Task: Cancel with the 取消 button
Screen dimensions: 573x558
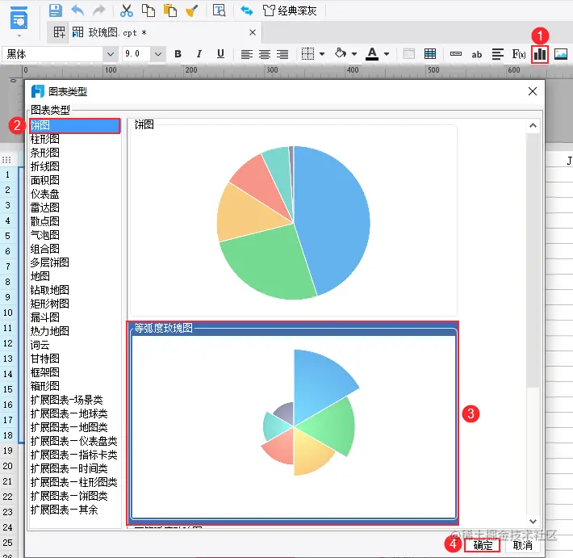Action: tap(523, 545)
